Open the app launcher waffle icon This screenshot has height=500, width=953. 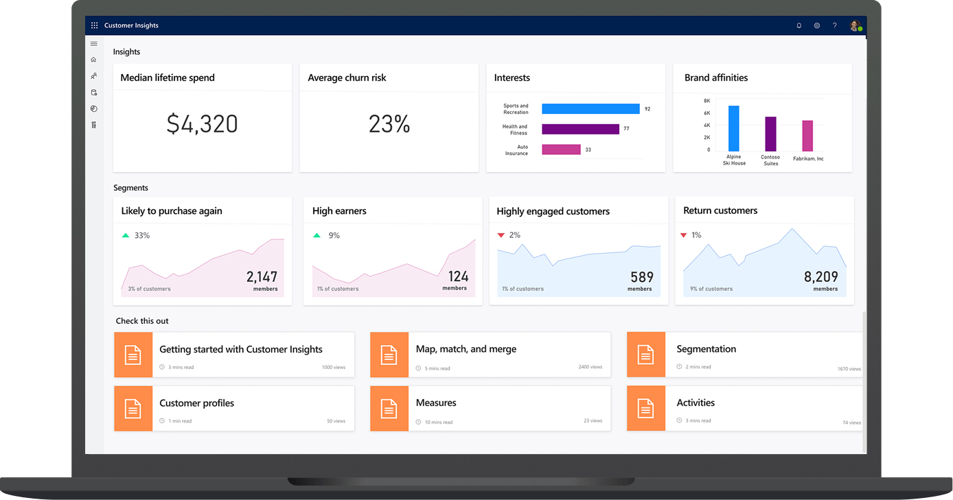tap(94, 25)
